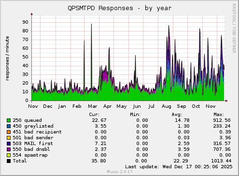Screen dimensions: 239x176
Task: Click the 'Last update' timestamp text
Action: 179,167
